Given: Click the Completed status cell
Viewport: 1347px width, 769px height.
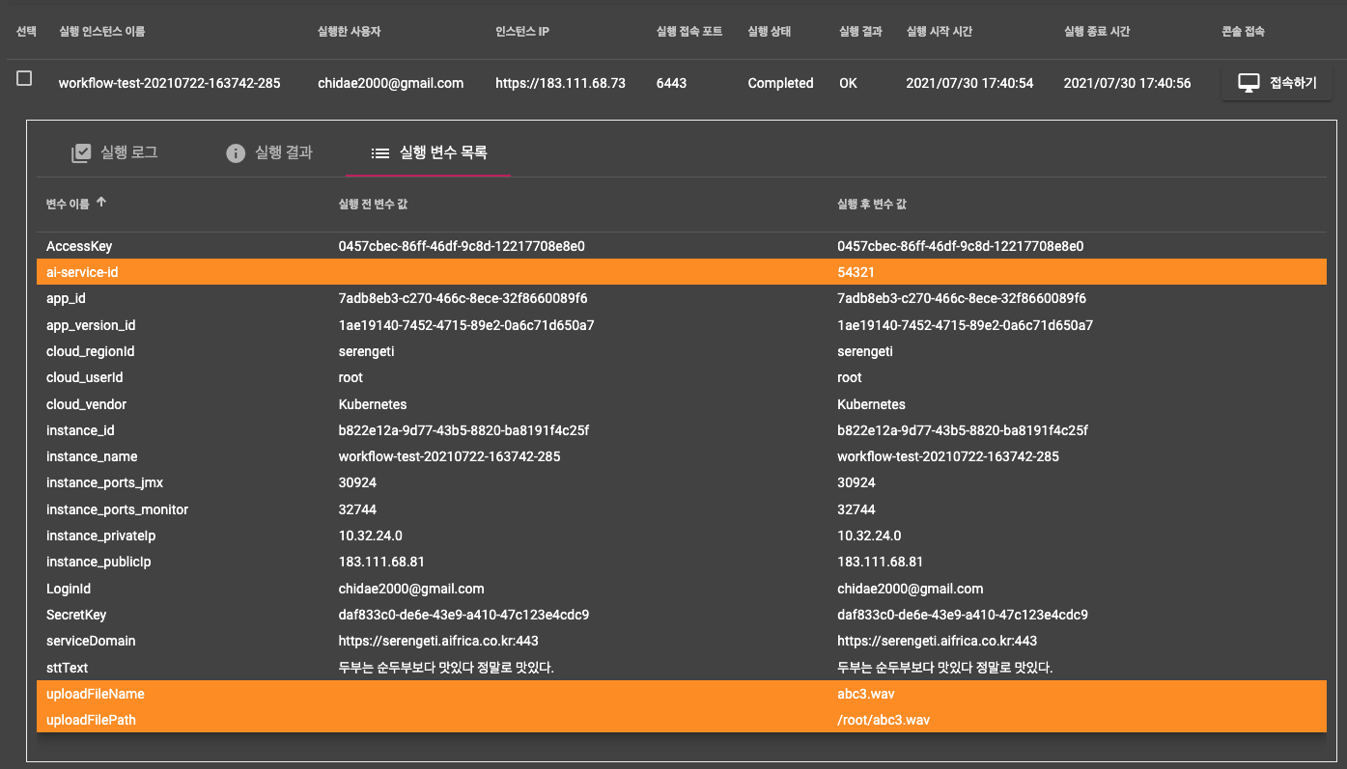Looking at the screenshot, I should click(x=780, y=83).
